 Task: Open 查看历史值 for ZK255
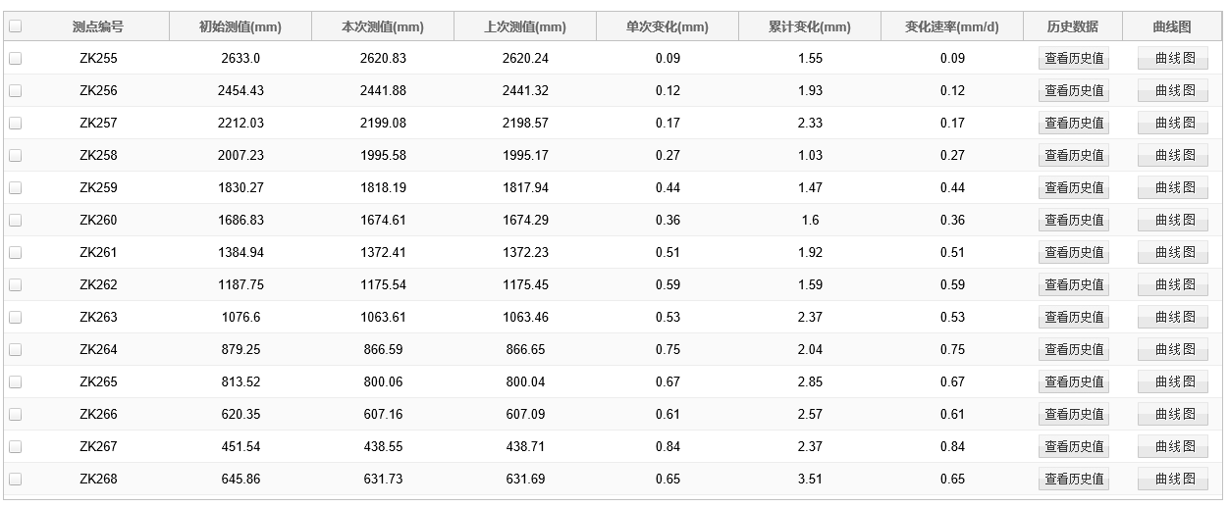1074,59
